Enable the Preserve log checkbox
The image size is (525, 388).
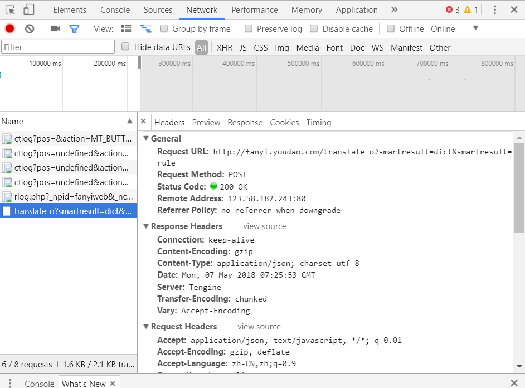click(249, 29)
